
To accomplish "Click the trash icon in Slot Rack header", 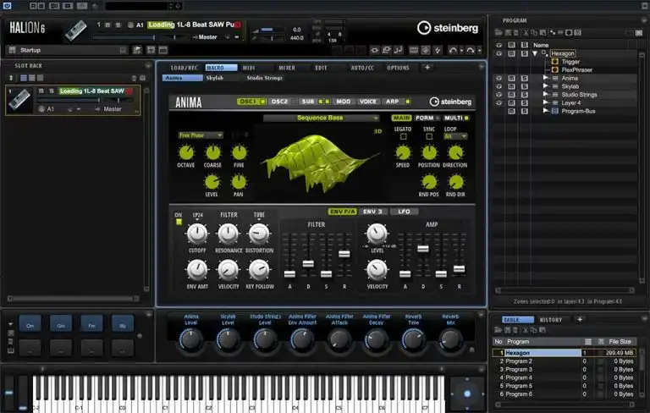I will pyautogui.click(x=134, y=78).
